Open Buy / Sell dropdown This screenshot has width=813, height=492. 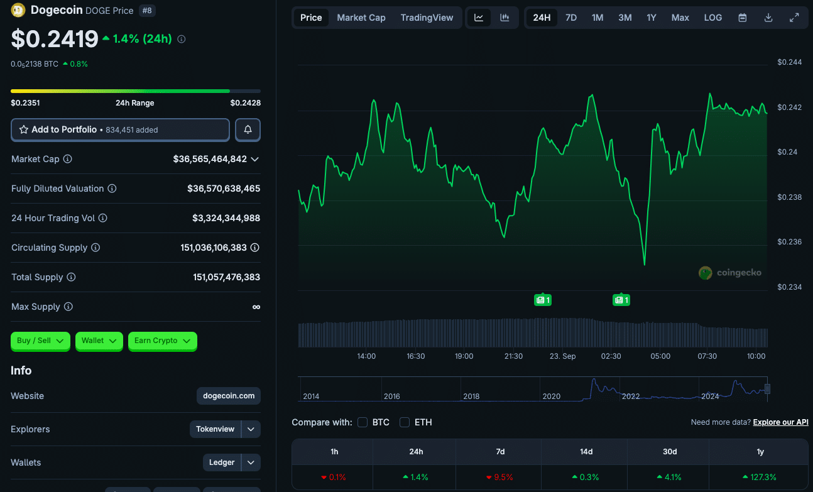pos(40,341)
